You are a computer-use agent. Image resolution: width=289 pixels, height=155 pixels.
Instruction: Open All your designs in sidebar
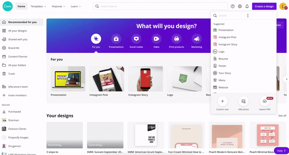pos(22,31)
